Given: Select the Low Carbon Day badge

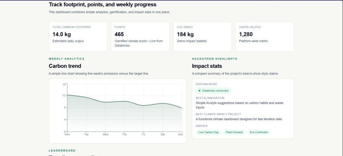Looking at the screenshot, I should pos(209,132).
